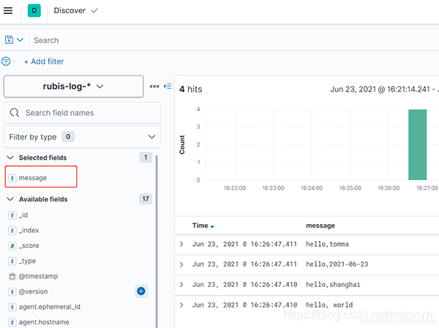This screenshot has width=439, height=328.
Task: Click the hello,tomma message cell
Action: tap(327, 245)
